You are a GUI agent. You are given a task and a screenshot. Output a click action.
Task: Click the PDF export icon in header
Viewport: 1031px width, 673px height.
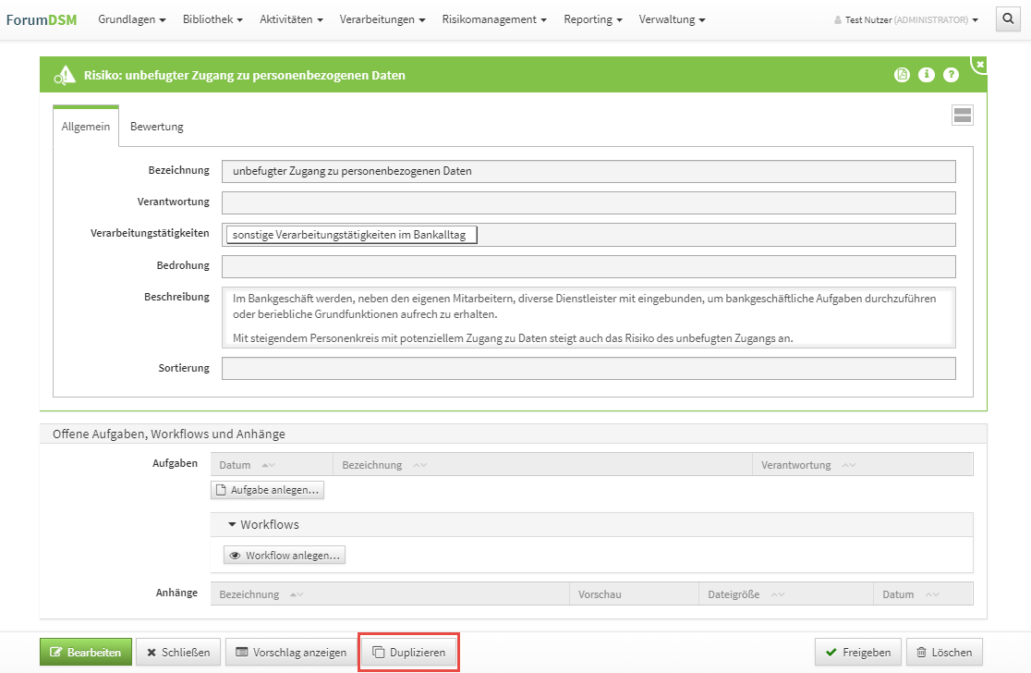coord(903,75)
